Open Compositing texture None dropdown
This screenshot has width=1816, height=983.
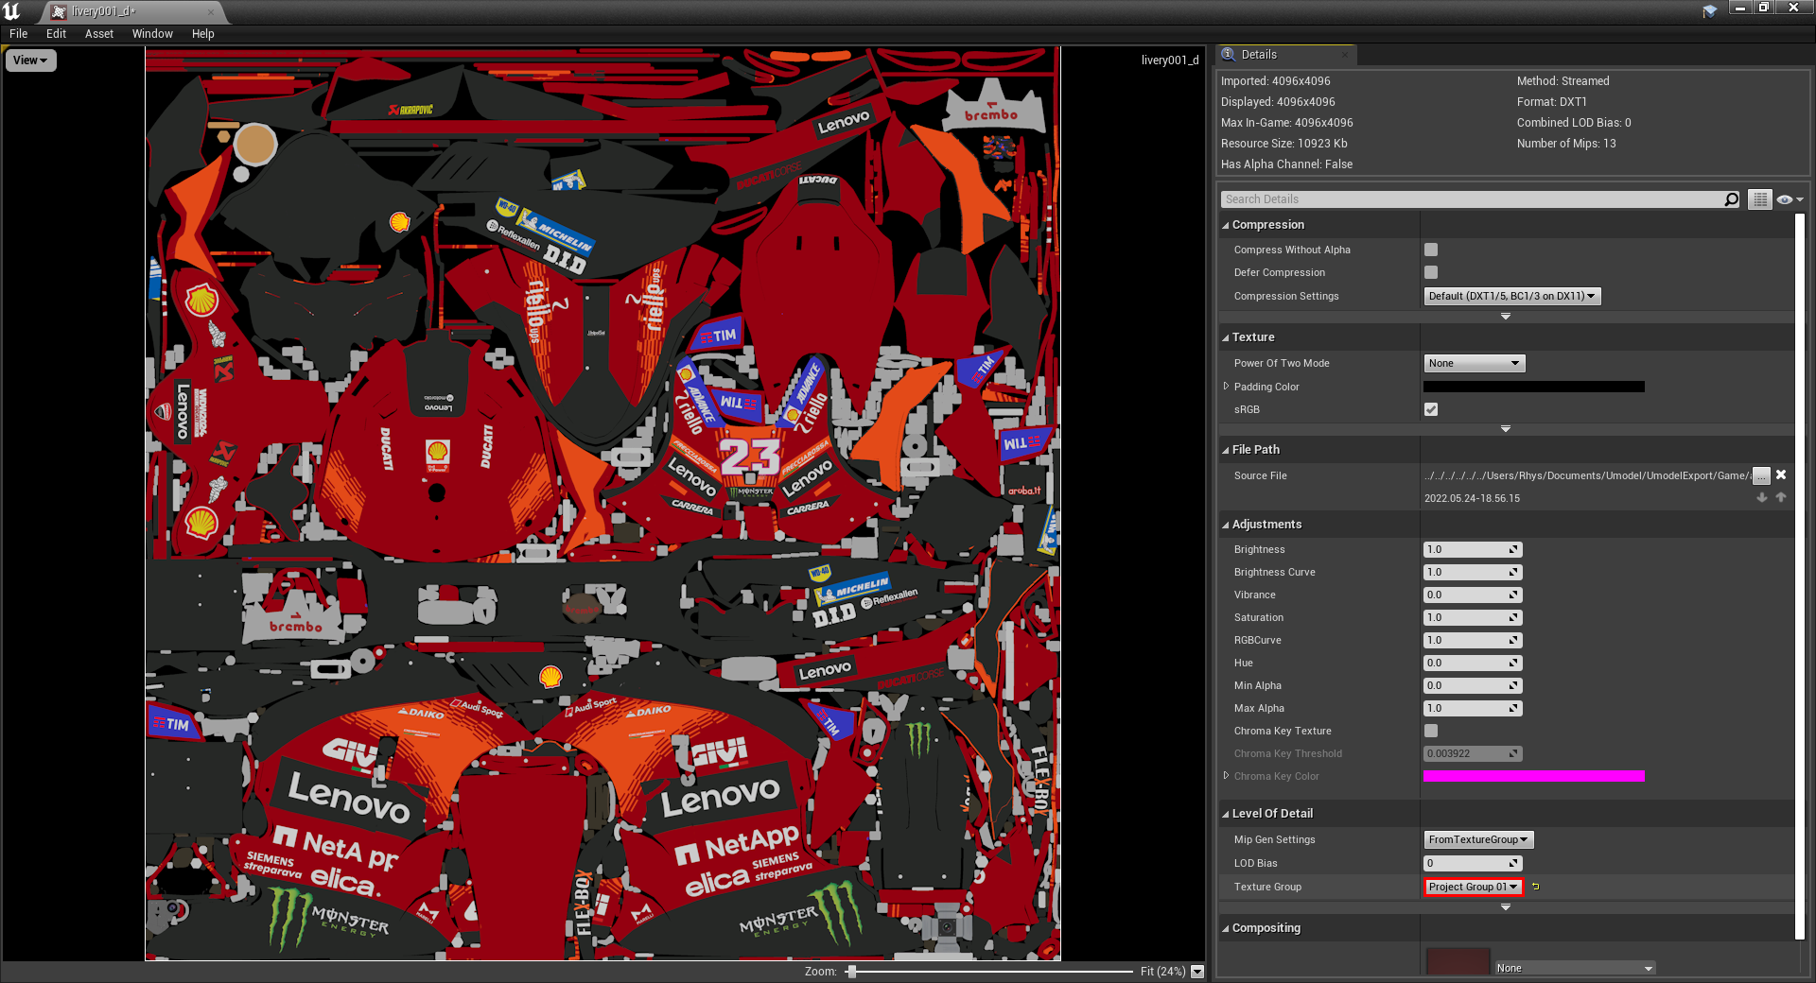tap(1575, 968)
